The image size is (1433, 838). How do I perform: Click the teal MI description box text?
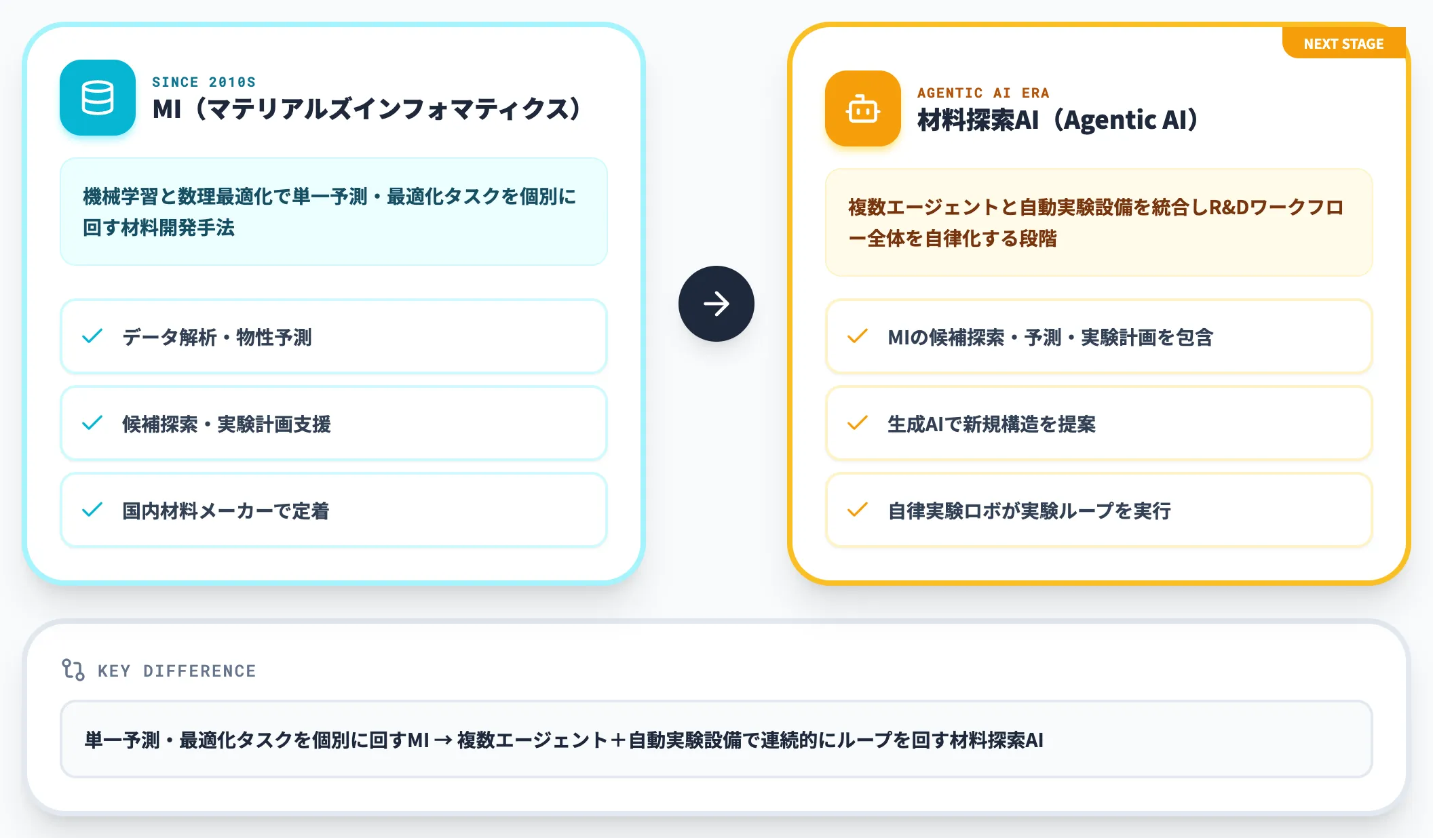coord(330,212)
